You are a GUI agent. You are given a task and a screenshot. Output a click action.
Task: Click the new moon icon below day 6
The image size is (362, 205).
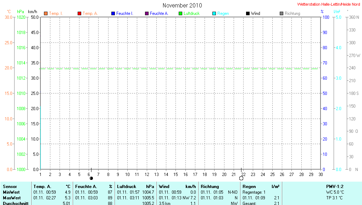(x=91, y=178)
